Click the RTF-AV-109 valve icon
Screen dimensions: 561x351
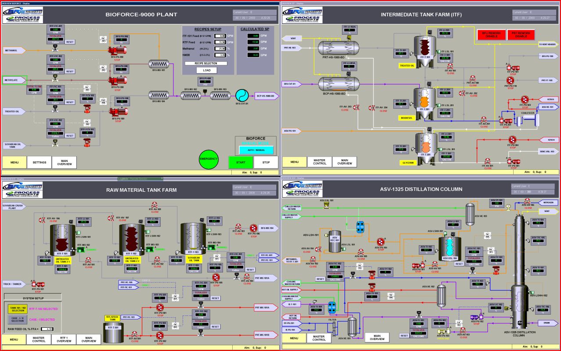(x=155, y=205)
